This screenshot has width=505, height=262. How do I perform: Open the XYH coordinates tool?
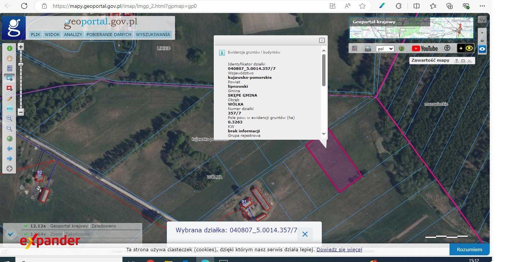coord(9,108)
